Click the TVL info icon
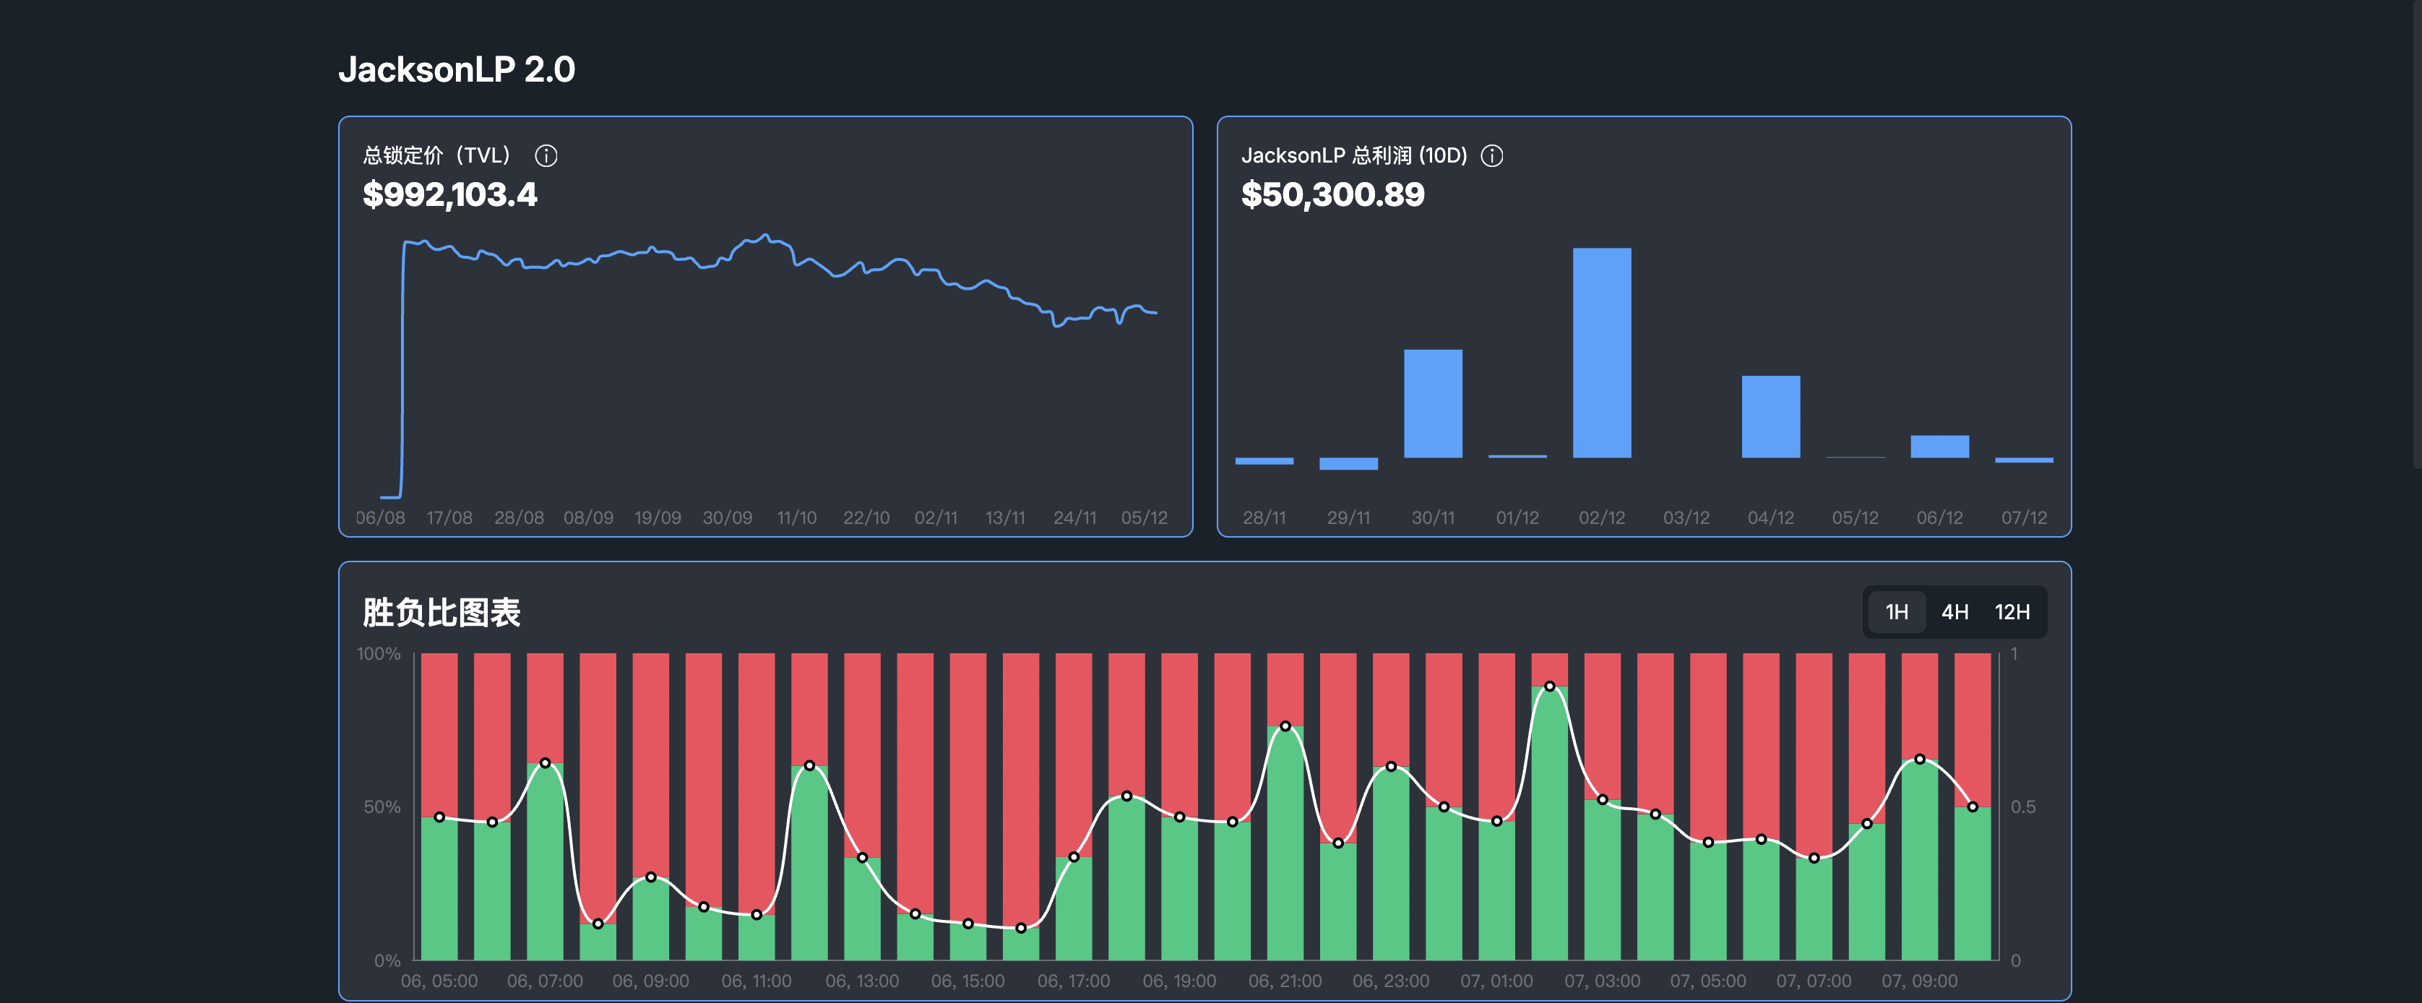 tap(546, 156)
